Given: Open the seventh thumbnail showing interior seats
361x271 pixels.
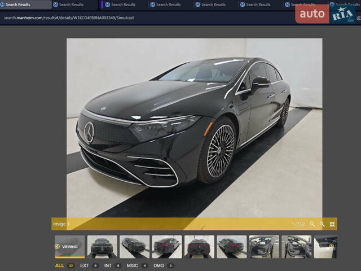Looking at the screenshot, I should [x=264, y=247].
